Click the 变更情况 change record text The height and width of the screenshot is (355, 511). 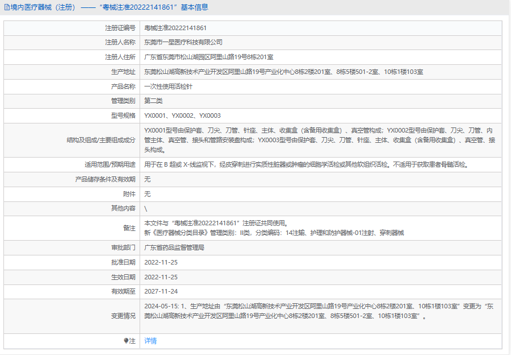point(319,311)
